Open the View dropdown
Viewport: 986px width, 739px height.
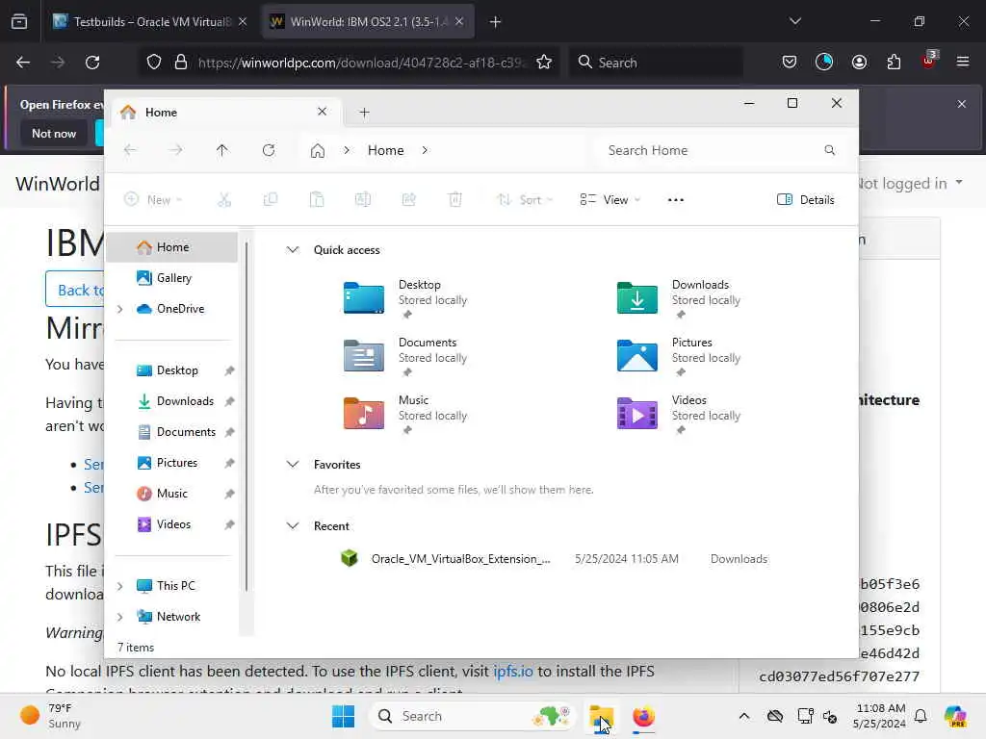610,200
